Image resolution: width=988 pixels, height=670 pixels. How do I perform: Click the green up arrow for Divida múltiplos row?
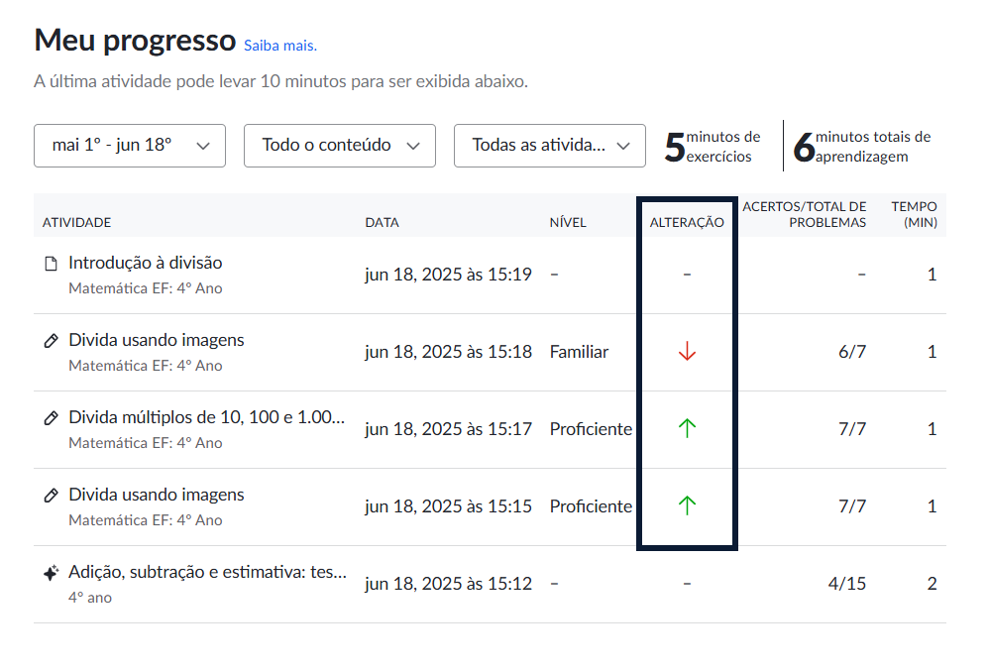[687, 428]
